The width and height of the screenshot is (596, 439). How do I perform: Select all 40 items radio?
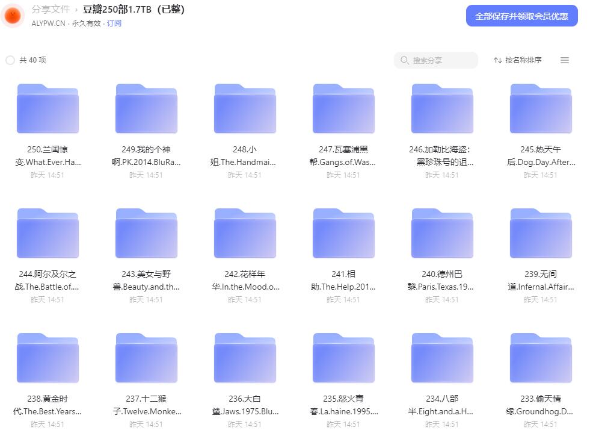(10, 60)
